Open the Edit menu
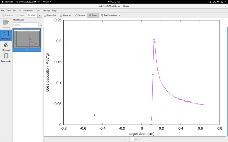This screenshot has height=142, width=228. point(15,11)
